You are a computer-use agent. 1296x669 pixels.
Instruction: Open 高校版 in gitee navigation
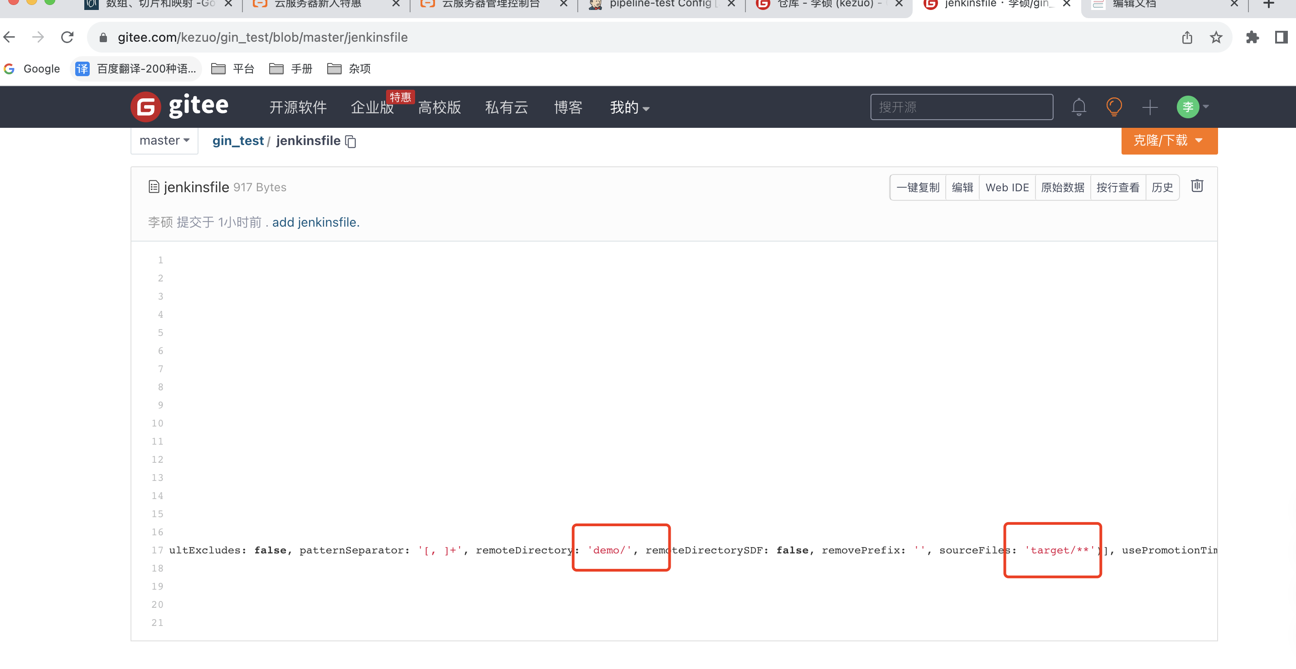click(439, 107)
